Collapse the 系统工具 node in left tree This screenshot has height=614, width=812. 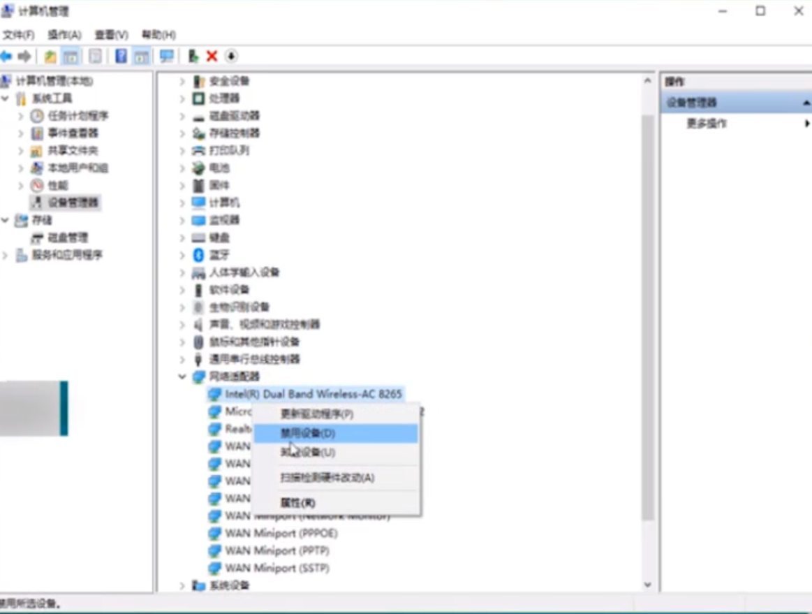(5, 98)
